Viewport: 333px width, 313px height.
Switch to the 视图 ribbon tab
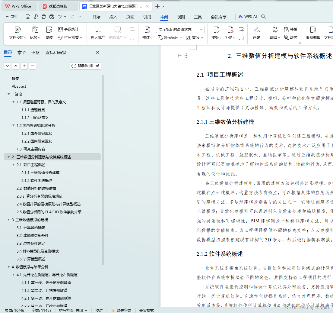click(x=181, y=17)
